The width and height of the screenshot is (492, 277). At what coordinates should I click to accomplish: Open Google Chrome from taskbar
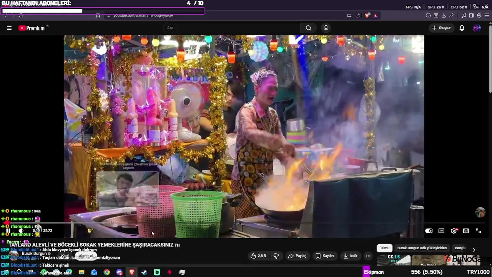(x=106, y=272)
